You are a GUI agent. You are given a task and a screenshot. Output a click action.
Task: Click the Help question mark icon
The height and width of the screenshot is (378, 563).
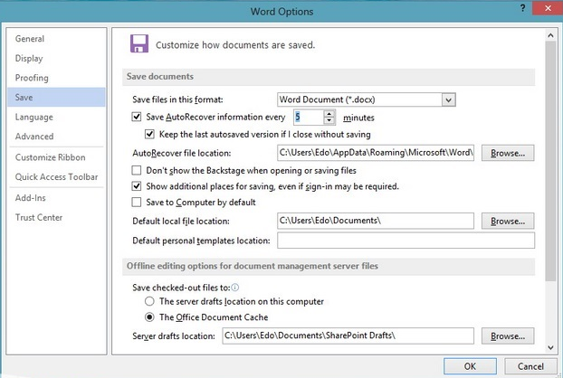pyautogui.click(x=522, y=8)
